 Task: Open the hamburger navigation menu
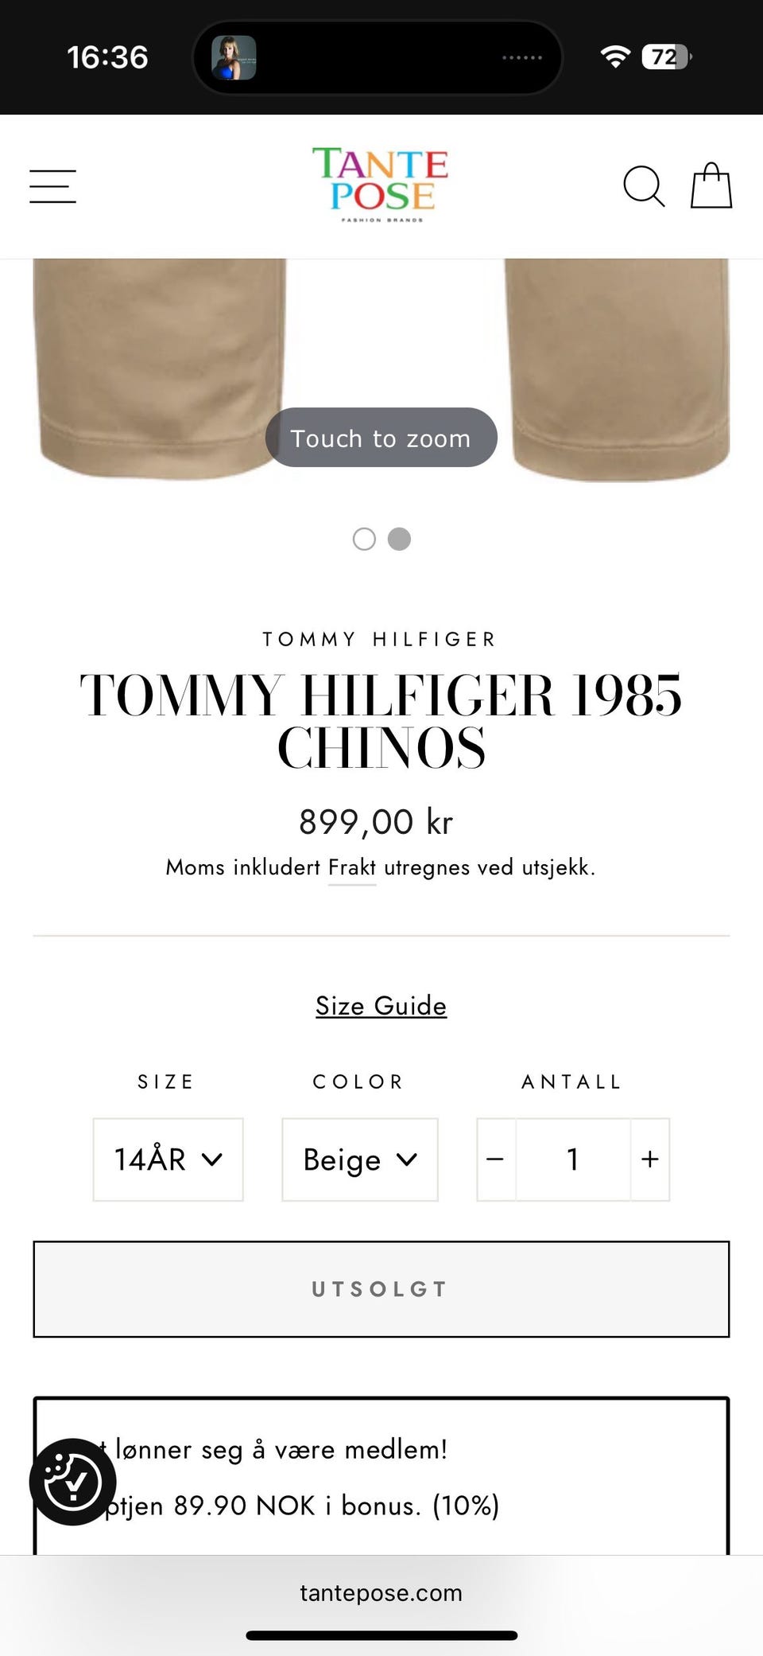point(52,186)
